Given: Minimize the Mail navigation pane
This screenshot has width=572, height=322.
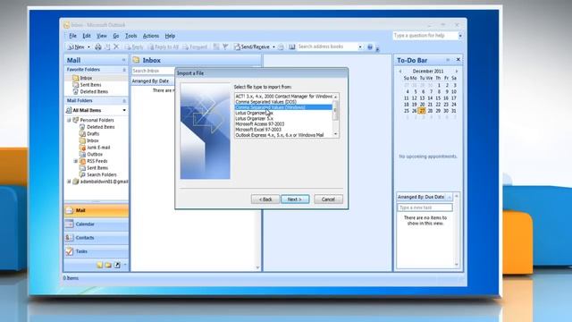Looking at the screenshot, I should coord(123,60).
